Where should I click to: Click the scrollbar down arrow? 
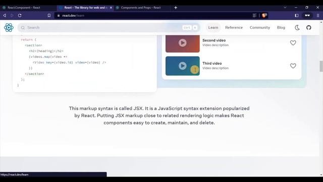pos(321,175)
